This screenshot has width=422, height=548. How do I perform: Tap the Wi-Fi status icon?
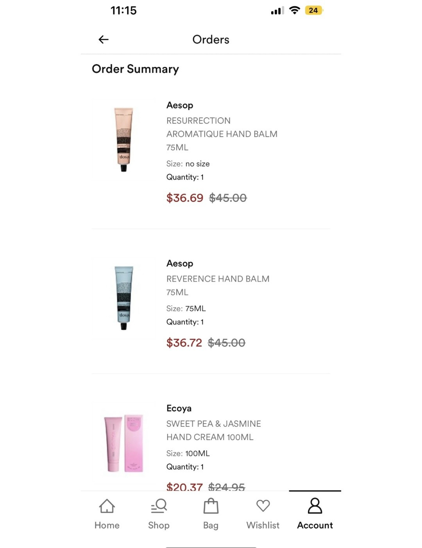(294, 11)
